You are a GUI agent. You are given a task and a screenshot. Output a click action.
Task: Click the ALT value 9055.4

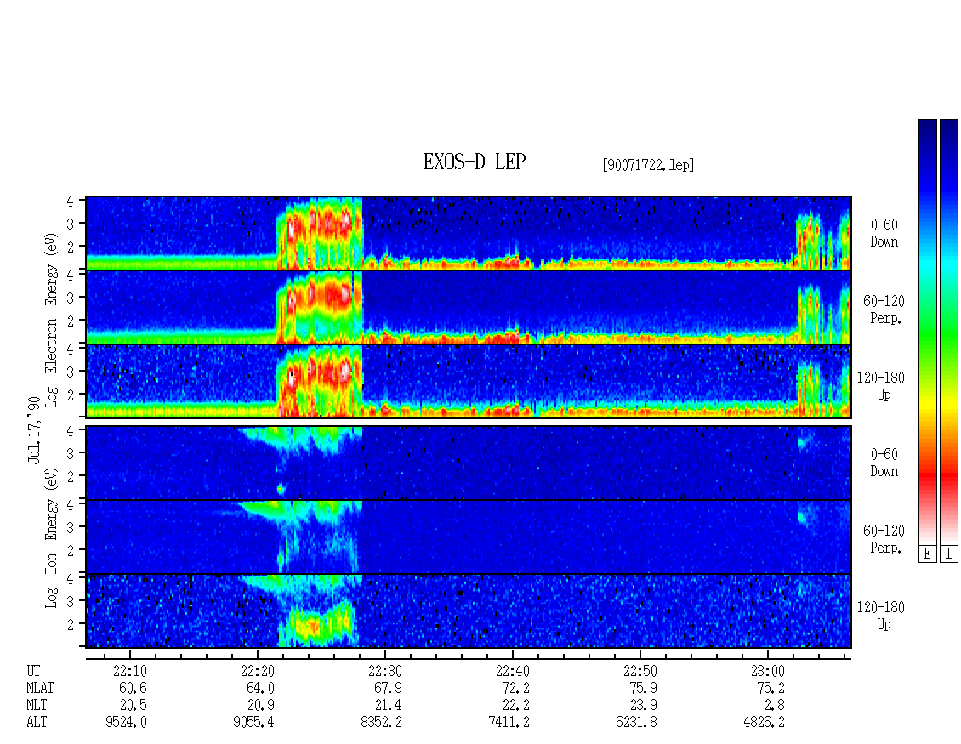point(253,723)
